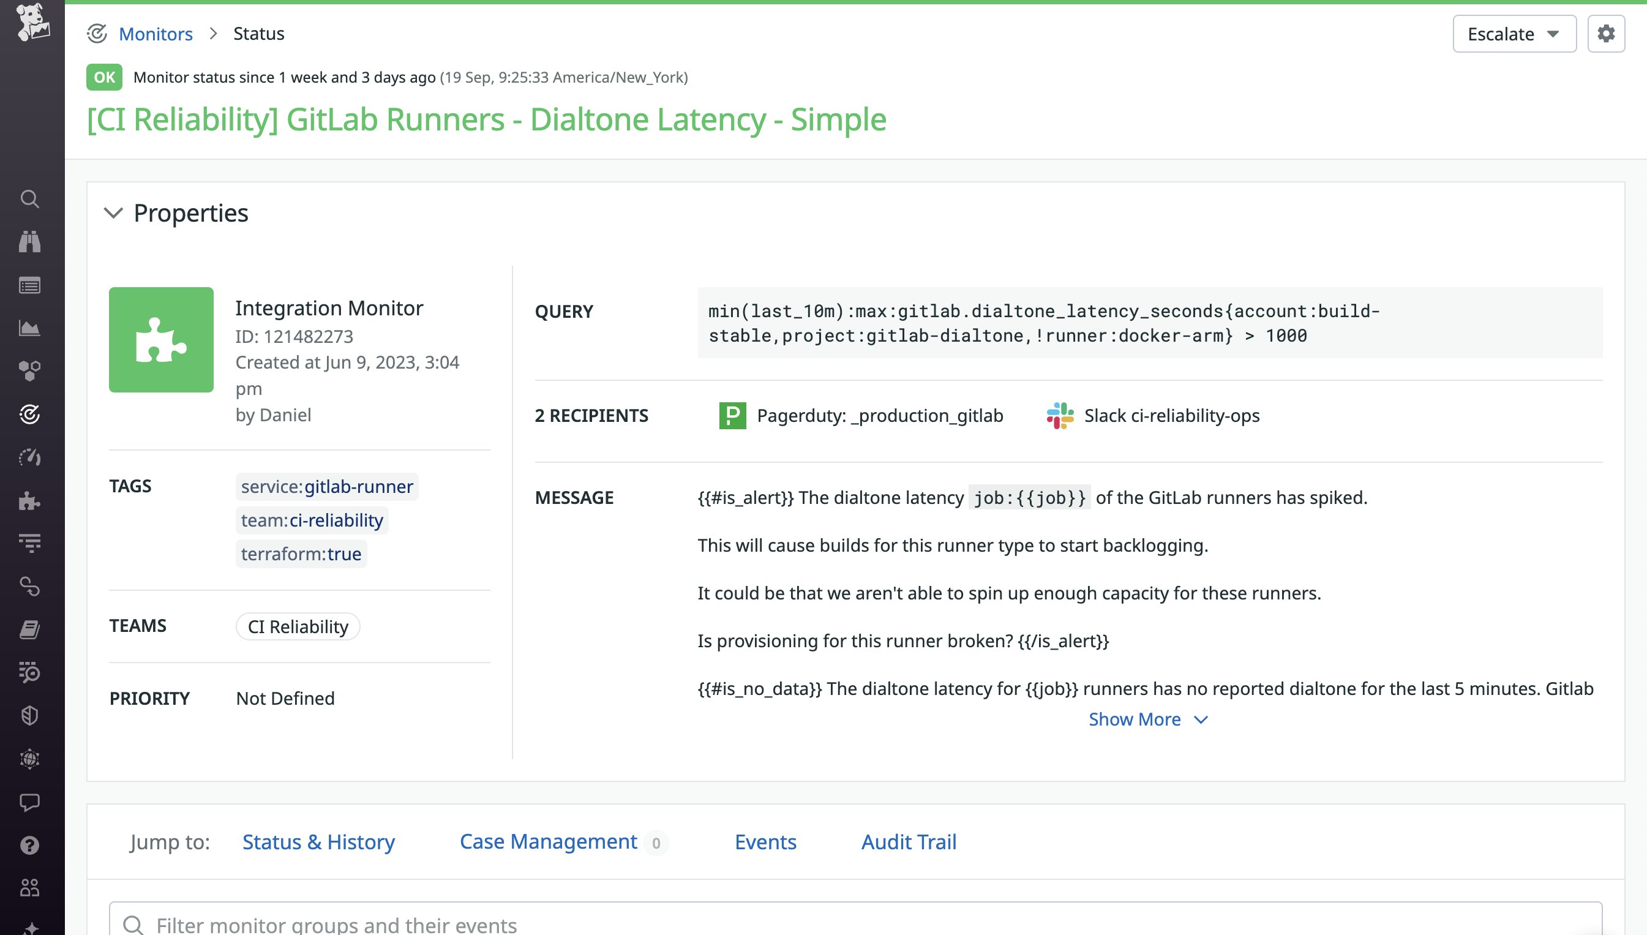The width and height of the screenshot is (1647, 935).
Task: Open the Watchdog binoculars icon in sidebar
Action: coord(30,242)
